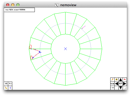Pan view left with the left arrow

116,84
